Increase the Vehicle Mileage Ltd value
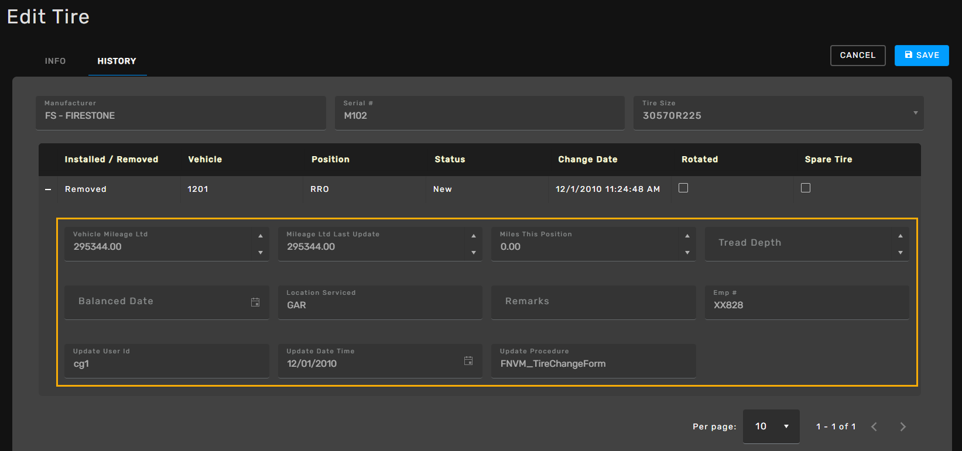Screen dimensions: 962x451 tap(261, 236)
